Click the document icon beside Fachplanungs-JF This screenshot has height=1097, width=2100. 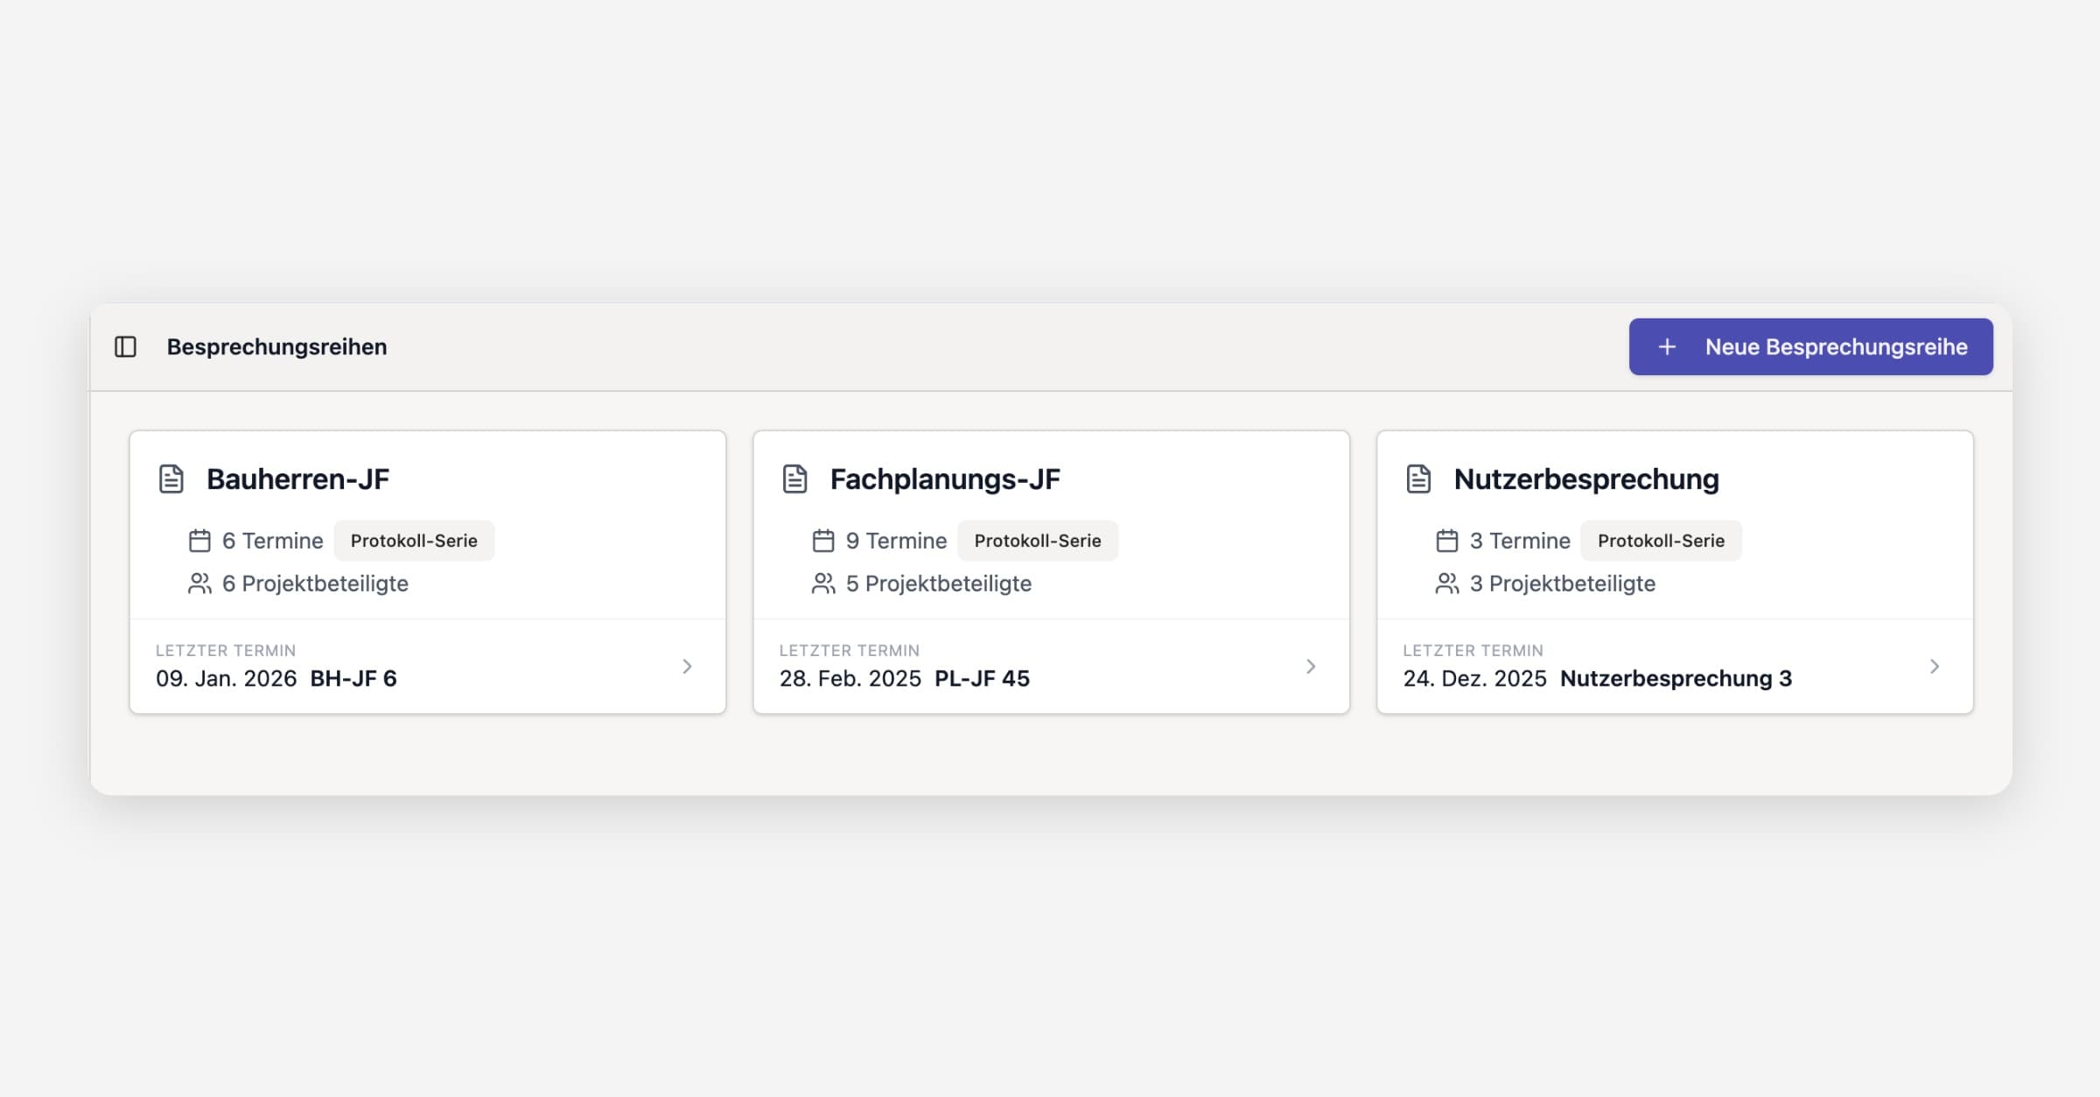coord(794,479)
